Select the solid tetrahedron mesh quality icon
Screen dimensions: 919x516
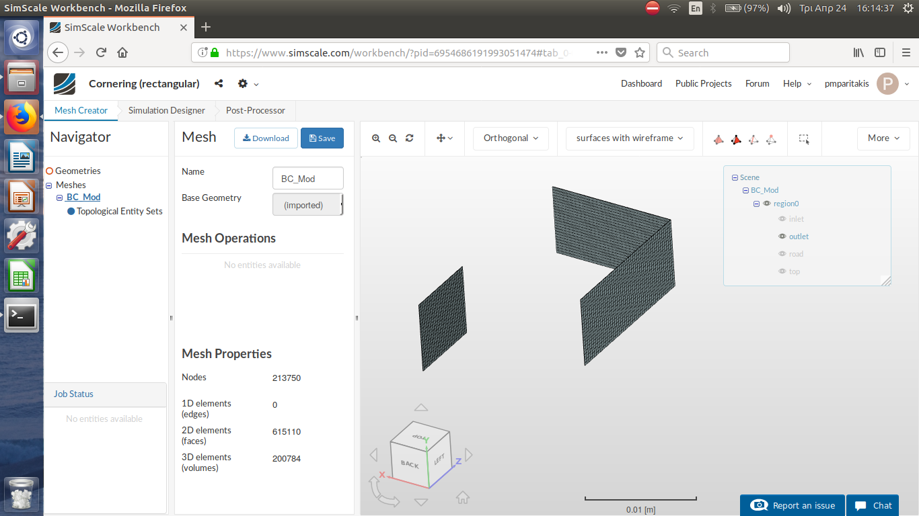point(718,140)
